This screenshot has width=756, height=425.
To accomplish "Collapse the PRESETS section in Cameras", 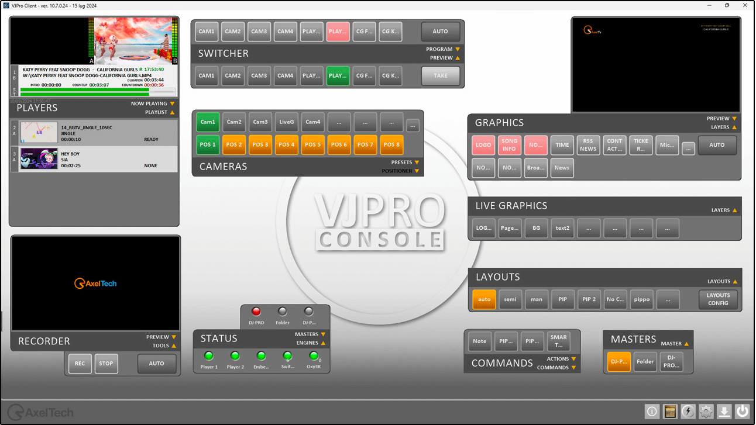I will point(417,163).
